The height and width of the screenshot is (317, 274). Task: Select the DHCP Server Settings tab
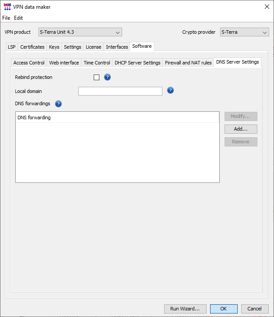[x=137, y=63]
